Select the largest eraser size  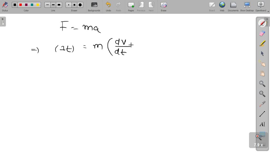[80, 4]
